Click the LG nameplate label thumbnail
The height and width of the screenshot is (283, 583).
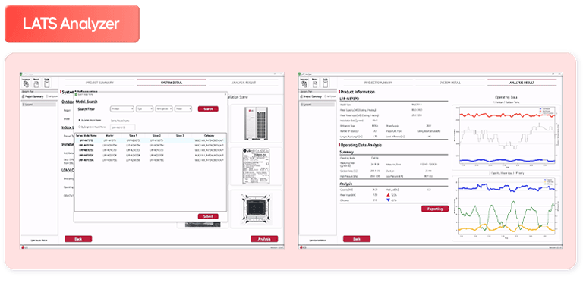[256, 166]
